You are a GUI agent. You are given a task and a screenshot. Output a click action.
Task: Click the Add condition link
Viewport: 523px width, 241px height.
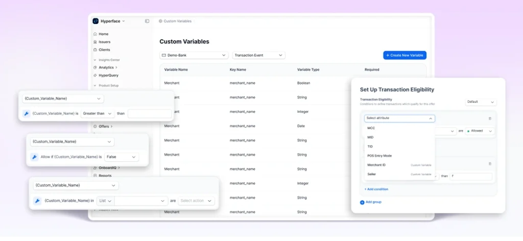(x=376, y=189)
